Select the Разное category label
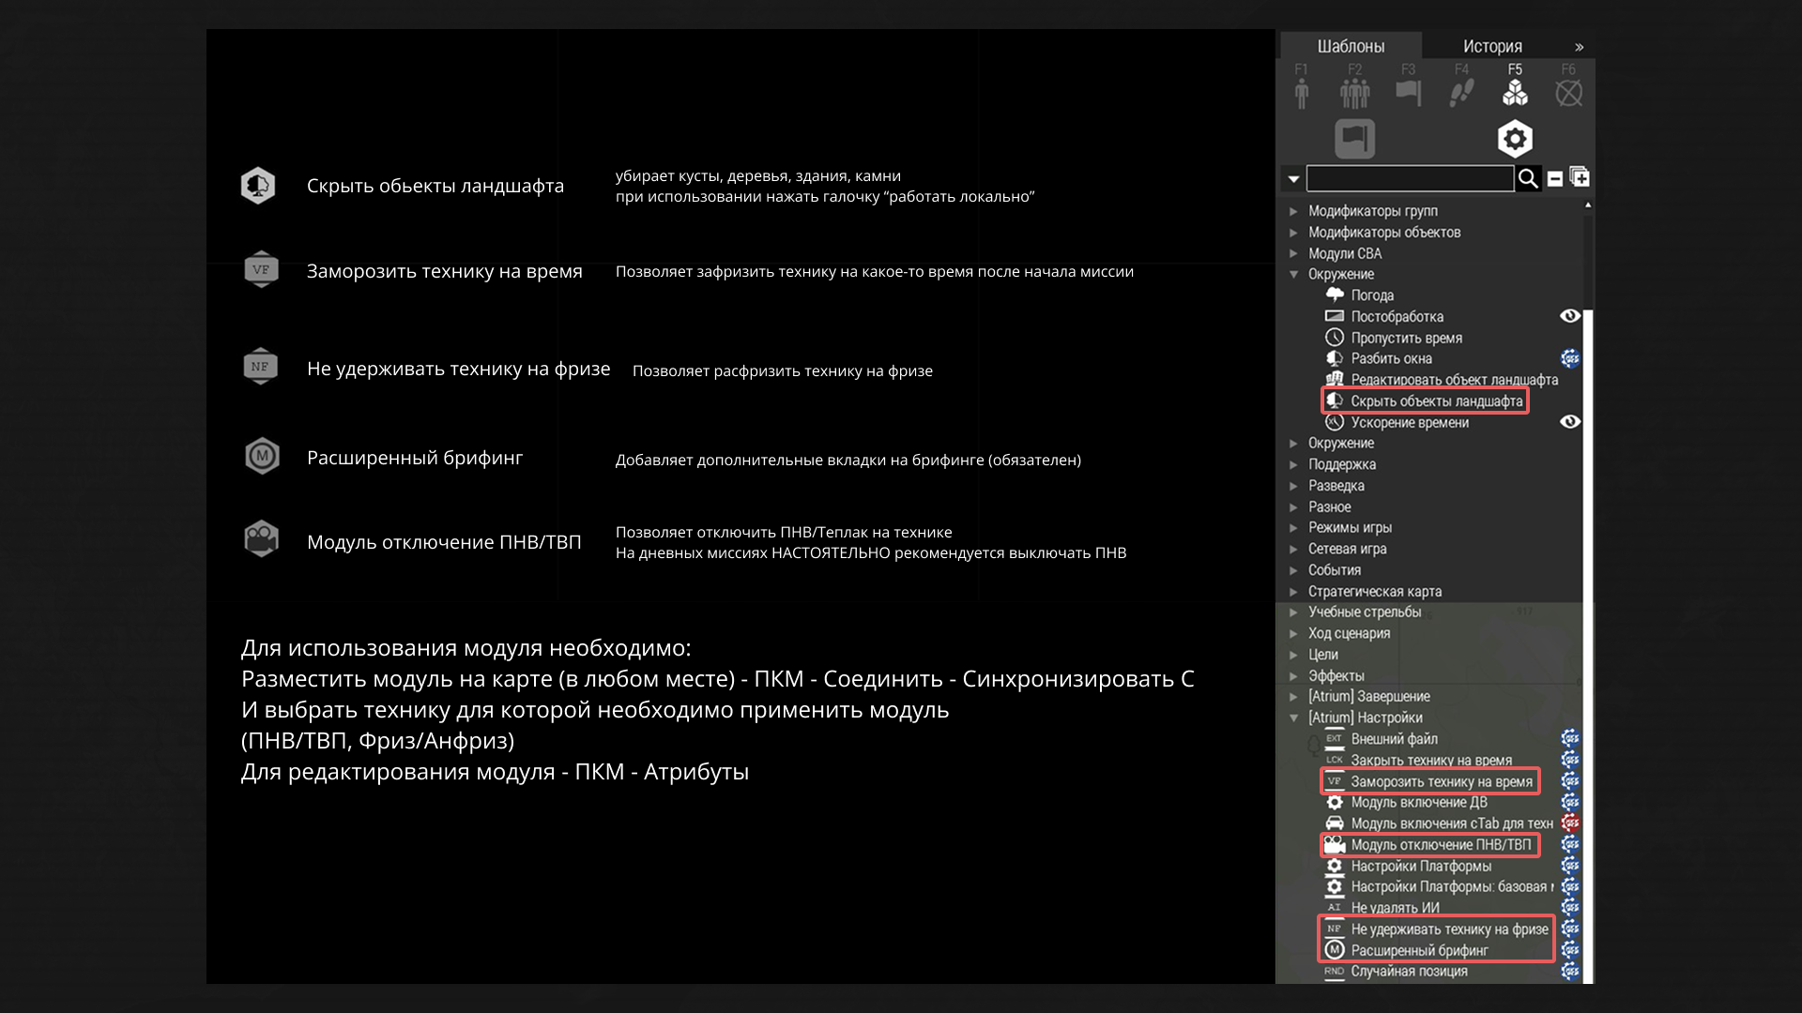 pos(1330,506)
